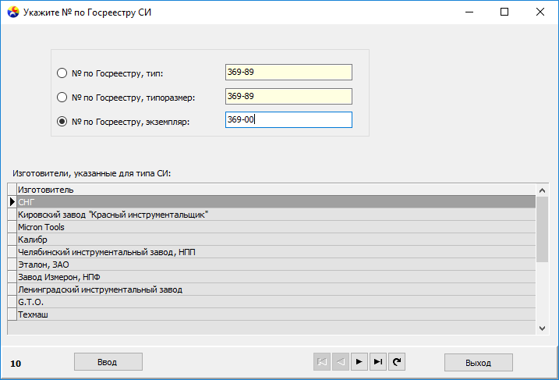Select the Калибр manufacturer row

point(276,240)
